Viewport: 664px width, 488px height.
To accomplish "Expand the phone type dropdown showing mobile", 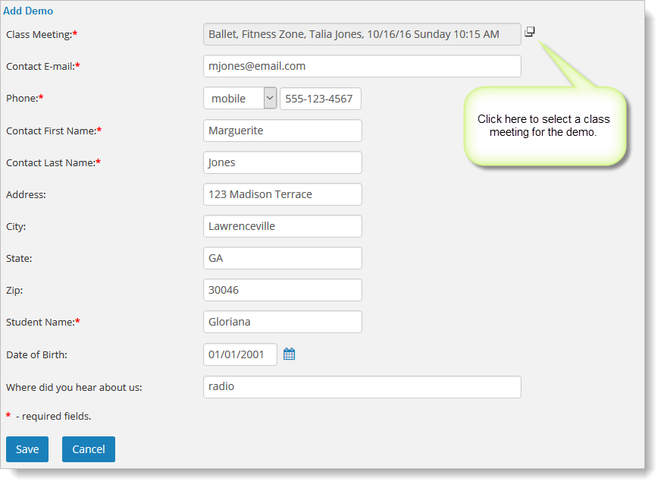I will click(240, 99).
